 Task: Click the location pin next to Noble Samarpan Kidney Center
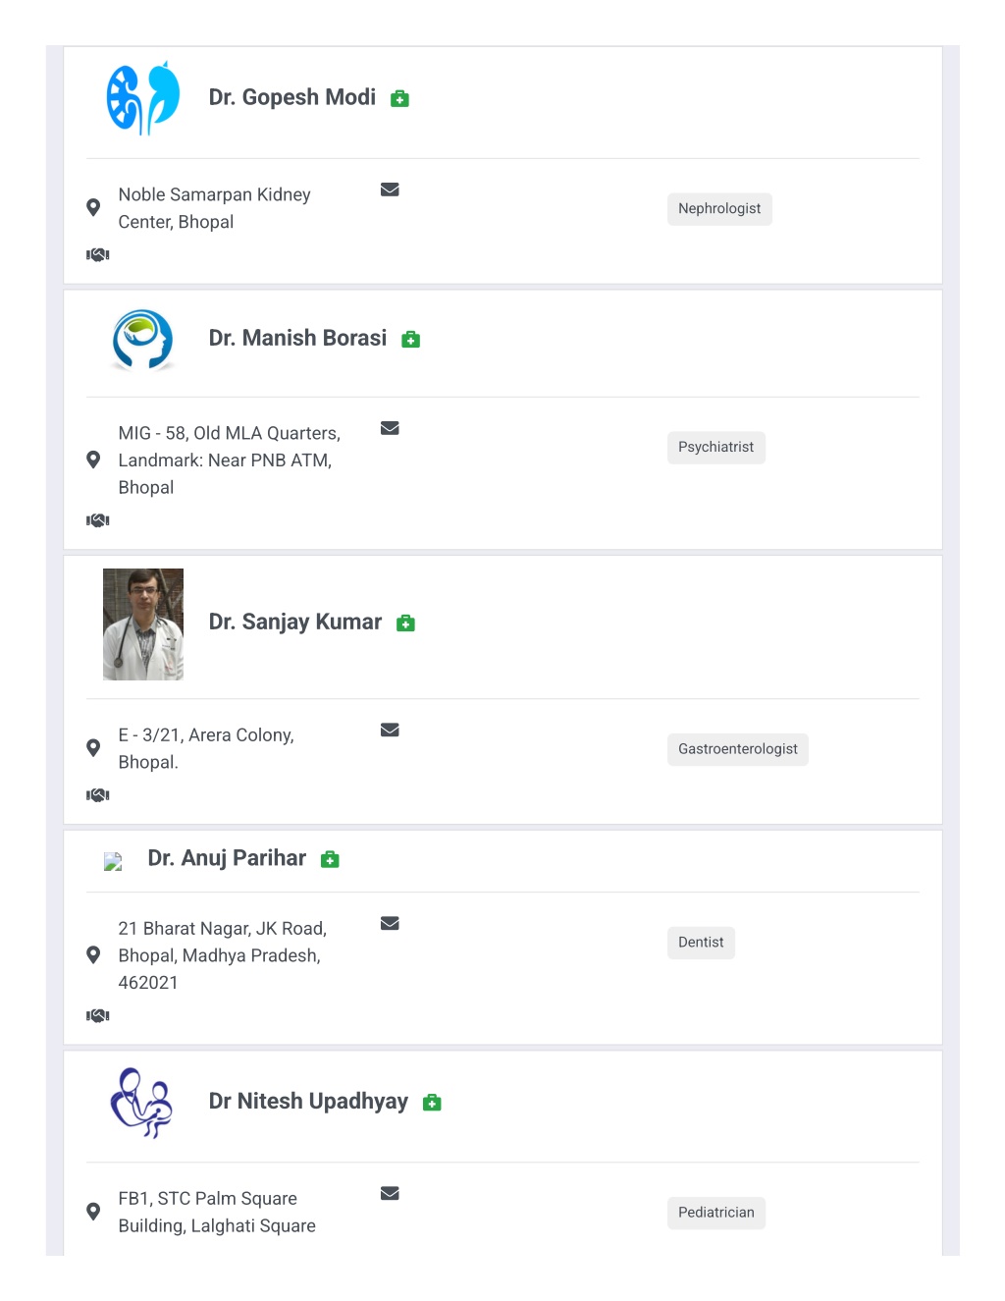pyautogui.click(x=93, y=207)
